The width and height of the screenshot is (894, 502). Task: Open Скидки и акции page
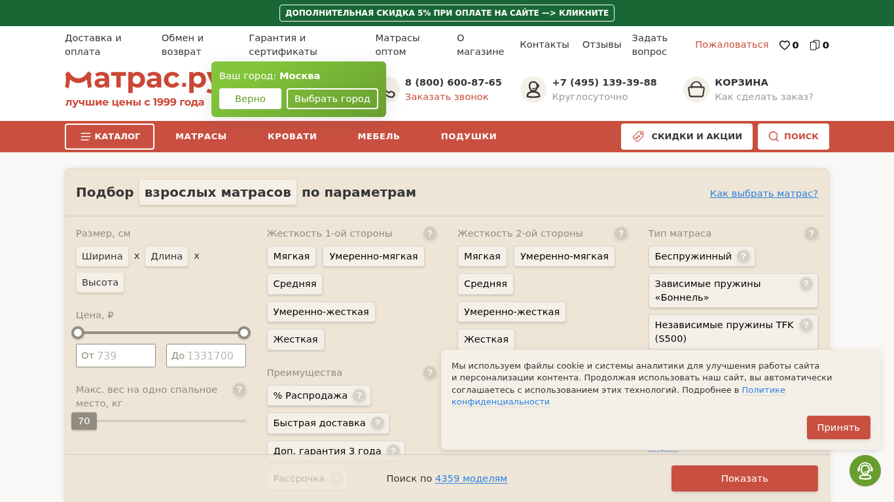(x=687, y=137)
